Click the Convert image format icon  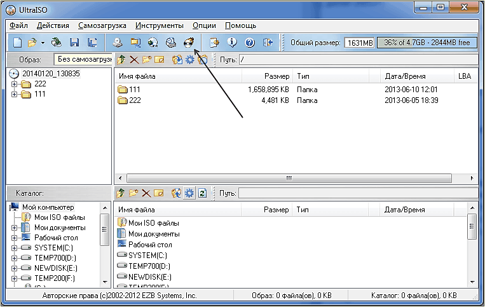tap(153, 43)
